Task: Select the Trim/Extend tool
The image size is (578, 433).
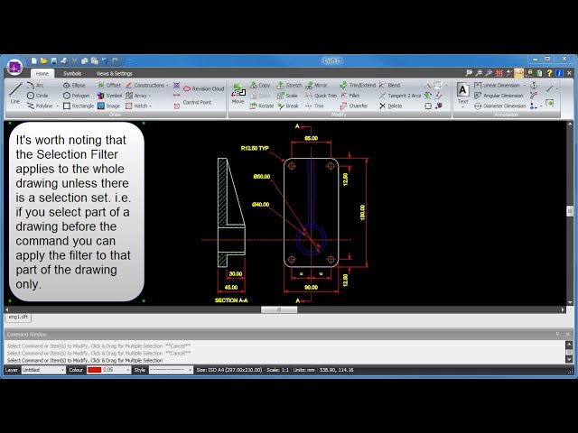Action: point(358,85)
